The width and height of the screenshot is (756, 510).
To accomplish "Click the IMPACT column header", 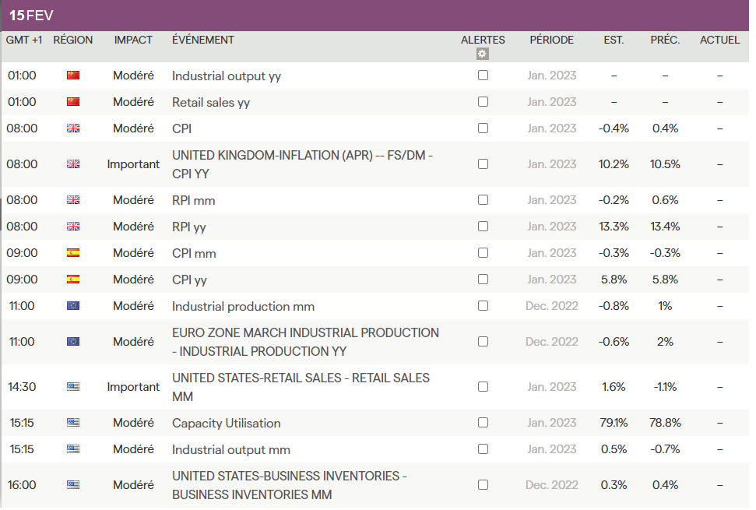I will 133,40.
